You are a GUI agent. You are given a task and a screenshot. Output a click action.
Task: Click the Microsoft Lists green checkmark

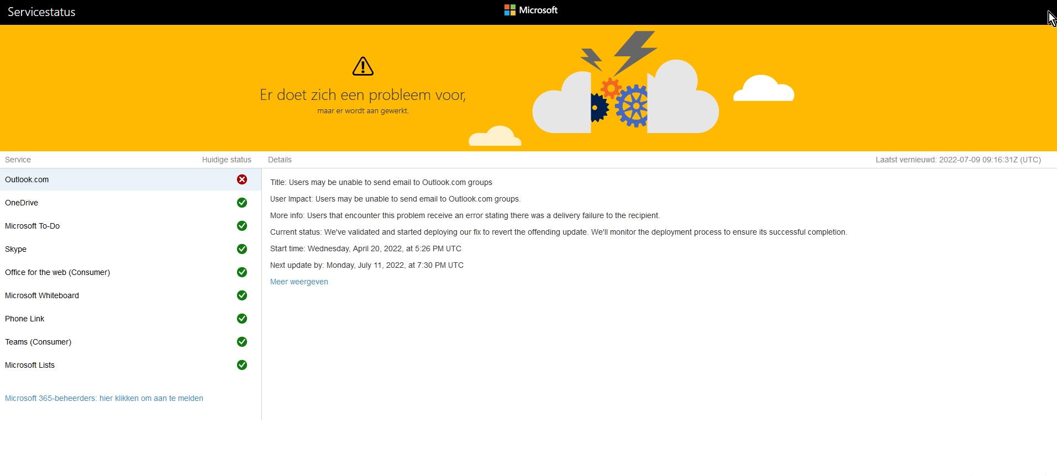[242, 365]
